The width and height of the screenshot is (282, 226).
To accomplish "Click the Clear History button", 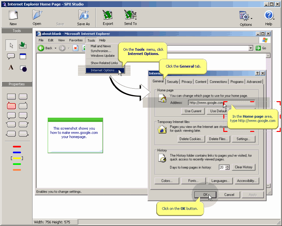I will tap(244, 167).
